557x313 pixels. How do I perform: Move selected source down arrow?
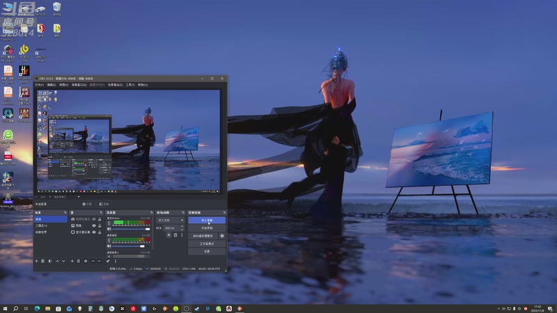(99, 262)
